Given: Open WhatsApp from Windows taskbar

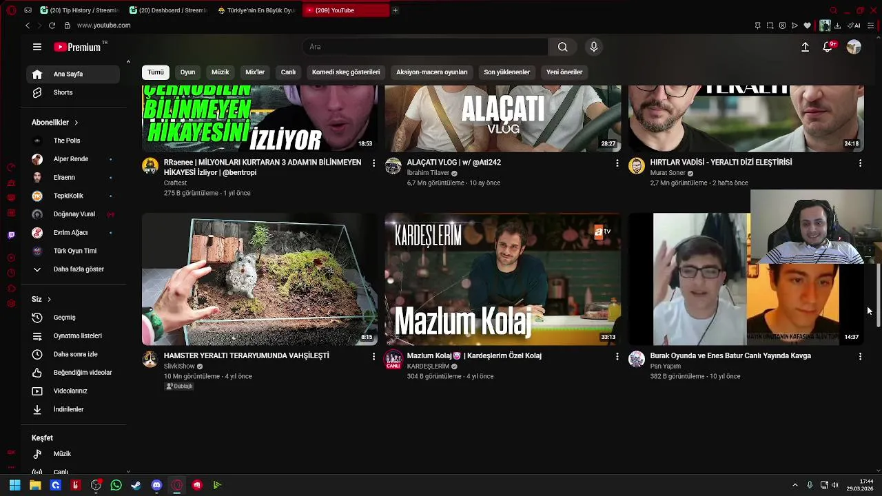Looking at the screenshot, I should 116,485.
